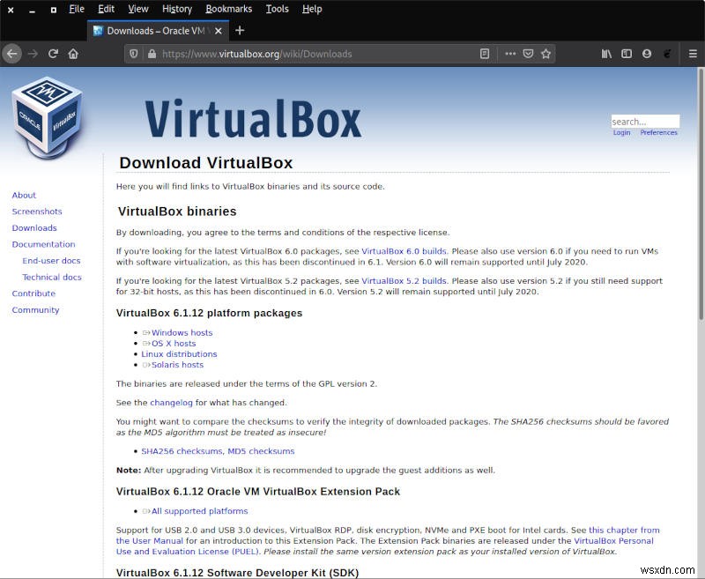The height and width of the screenshot is (579, 705).
Task: Open Technical docs link
Action: pos(52,277)
